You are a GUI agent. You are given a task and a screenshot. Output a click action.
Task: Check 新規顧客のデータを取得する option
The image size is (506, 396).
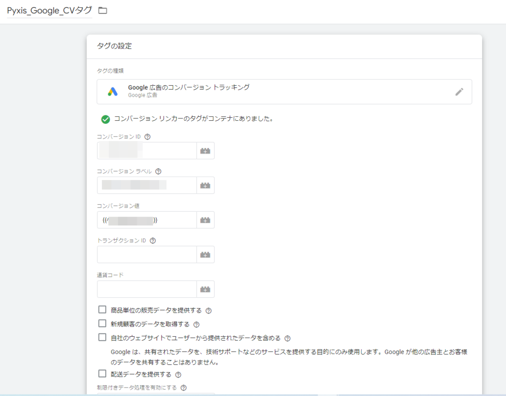[102, 324]
